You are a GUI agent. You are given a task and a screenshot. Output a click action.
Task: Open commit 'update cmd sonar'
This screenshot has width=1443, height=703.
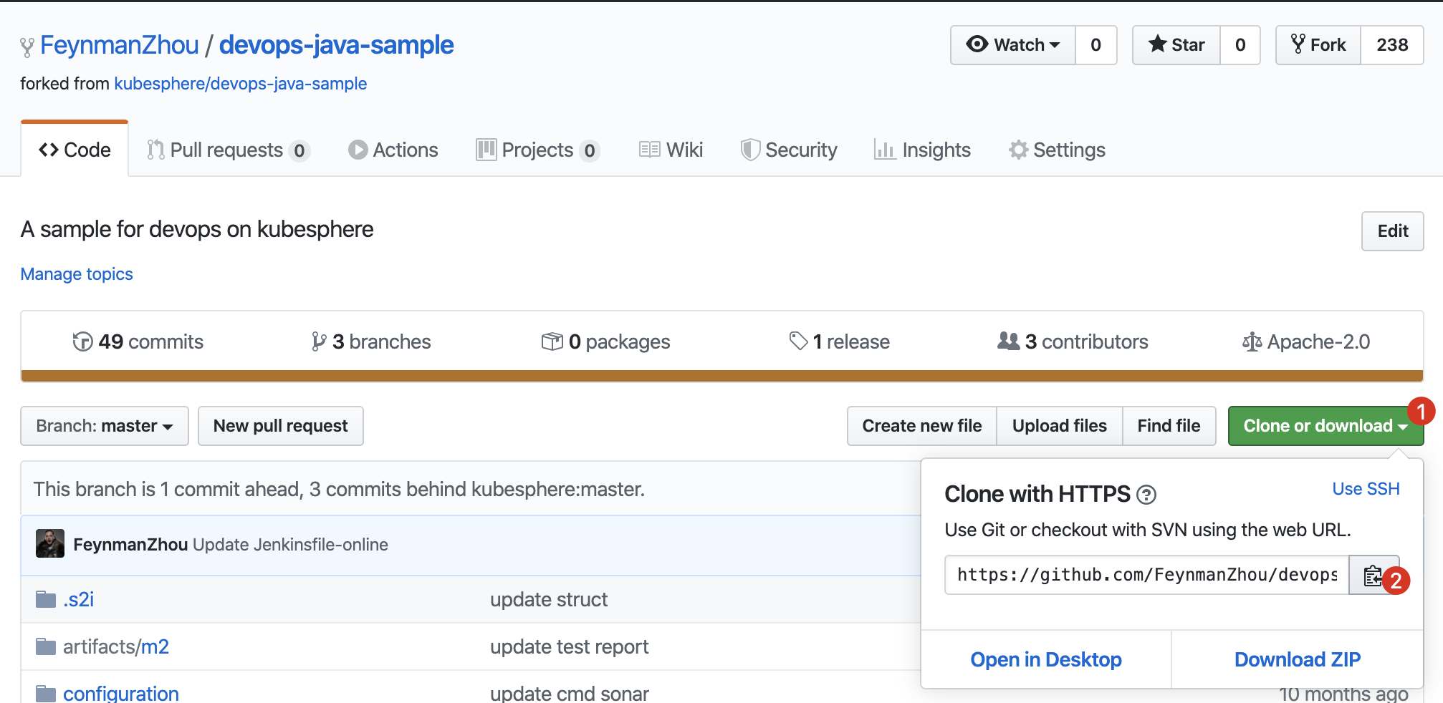pos(570,693)
